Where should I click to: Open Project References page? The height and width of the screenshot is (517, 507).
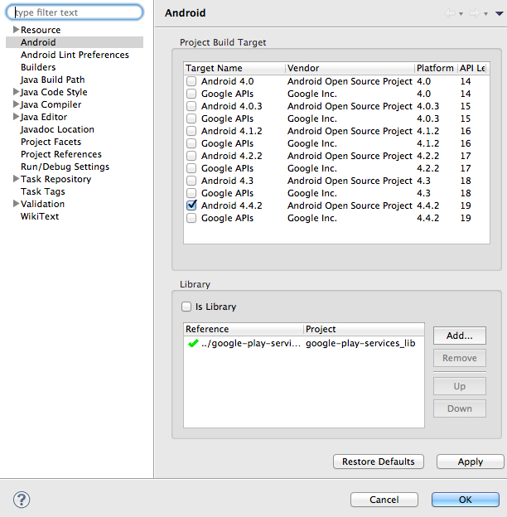(61, 154)
